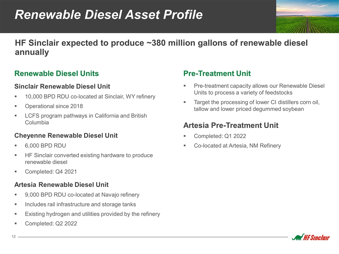This screenshot has width=339, height=254.
Task: Click the Pre-Treatment Unit green heading
Action: click(x=217, y=73)
